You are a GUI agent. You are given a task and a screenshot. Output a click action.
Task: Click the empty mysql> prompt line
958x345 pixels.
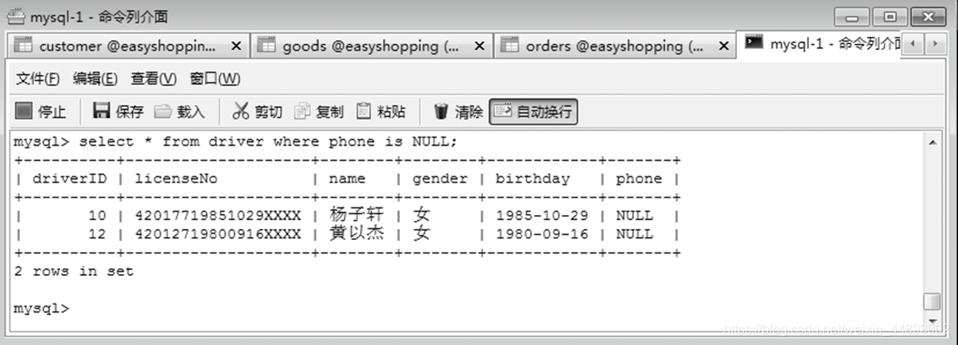pyautogui.click(x=42, y=307)
